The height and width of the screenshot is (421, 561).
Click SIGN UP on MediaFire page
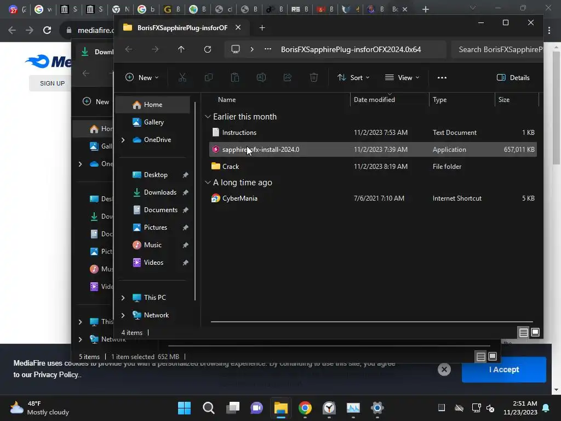point(52,83)
